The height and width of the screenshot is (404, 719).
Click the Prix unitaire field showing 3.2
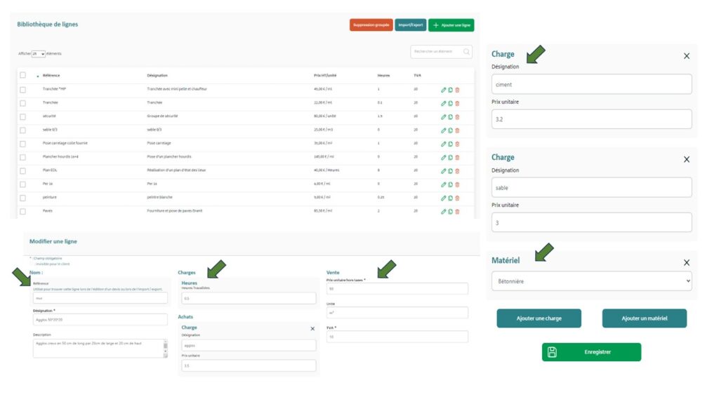point(591,119)
